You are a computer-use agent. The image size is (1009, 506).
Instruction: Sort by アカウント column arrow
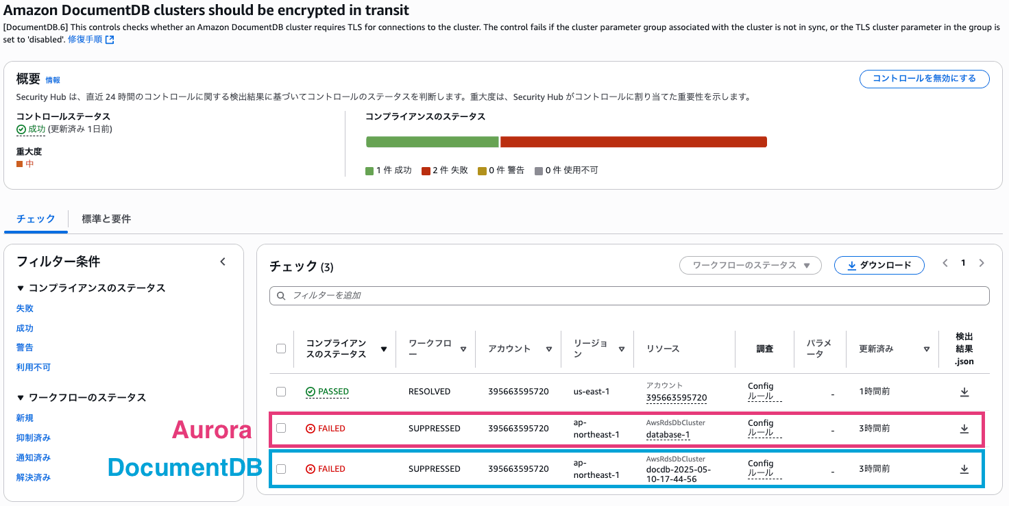click(x=549, y=349)
